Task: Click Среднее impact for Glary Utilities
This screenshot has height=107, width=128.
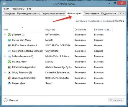Action: [99, 51]
